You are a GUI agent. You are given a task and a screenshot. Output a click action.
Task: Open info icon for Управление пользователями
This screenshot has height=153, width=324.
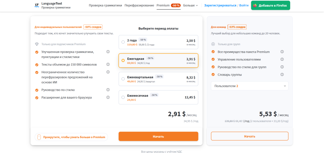click(x=282, y=59)
